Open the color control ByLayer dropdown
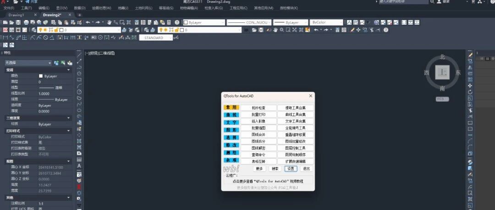495x210 pixels. click(204, 22)
